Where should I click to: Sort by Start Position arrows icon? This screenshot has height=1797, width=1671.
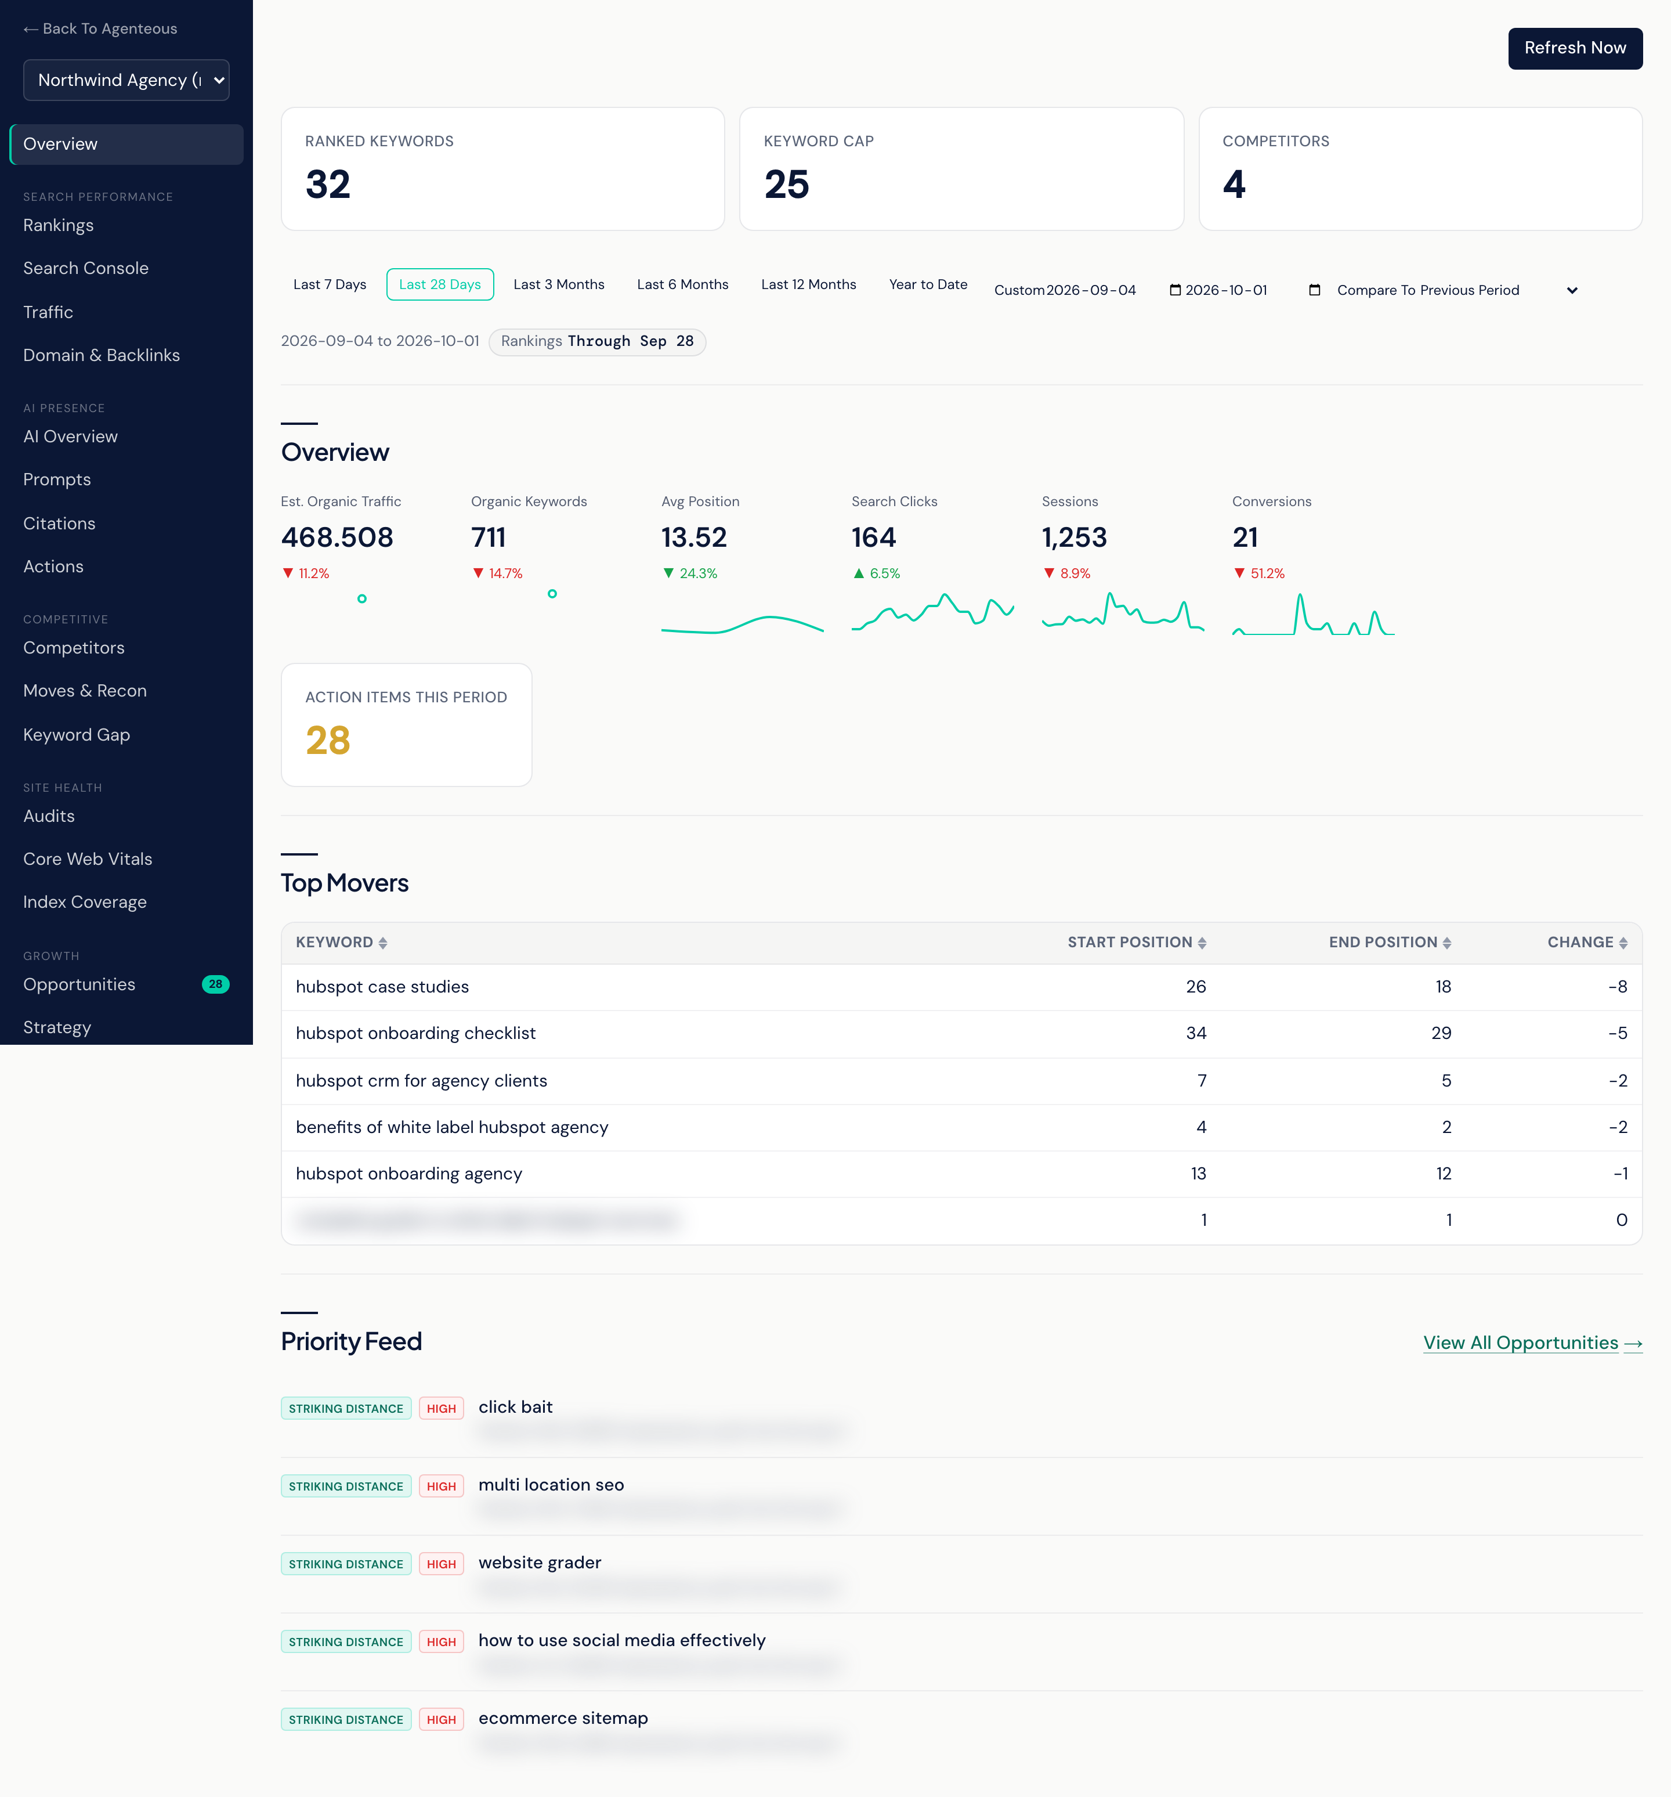click(x=1202, y=943)
